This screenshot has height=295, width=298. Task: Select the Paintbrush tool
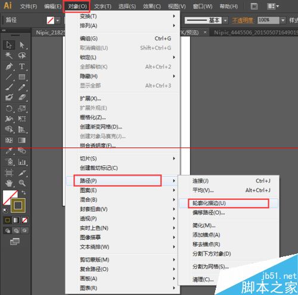click(9, 87)
